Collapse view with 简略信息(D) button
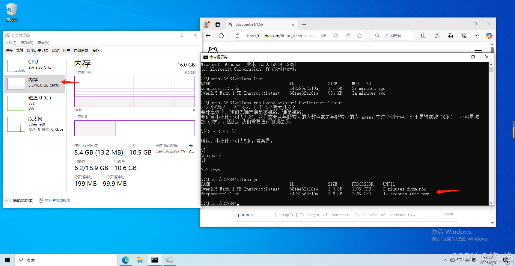515x266 pixels. [20, 200]
